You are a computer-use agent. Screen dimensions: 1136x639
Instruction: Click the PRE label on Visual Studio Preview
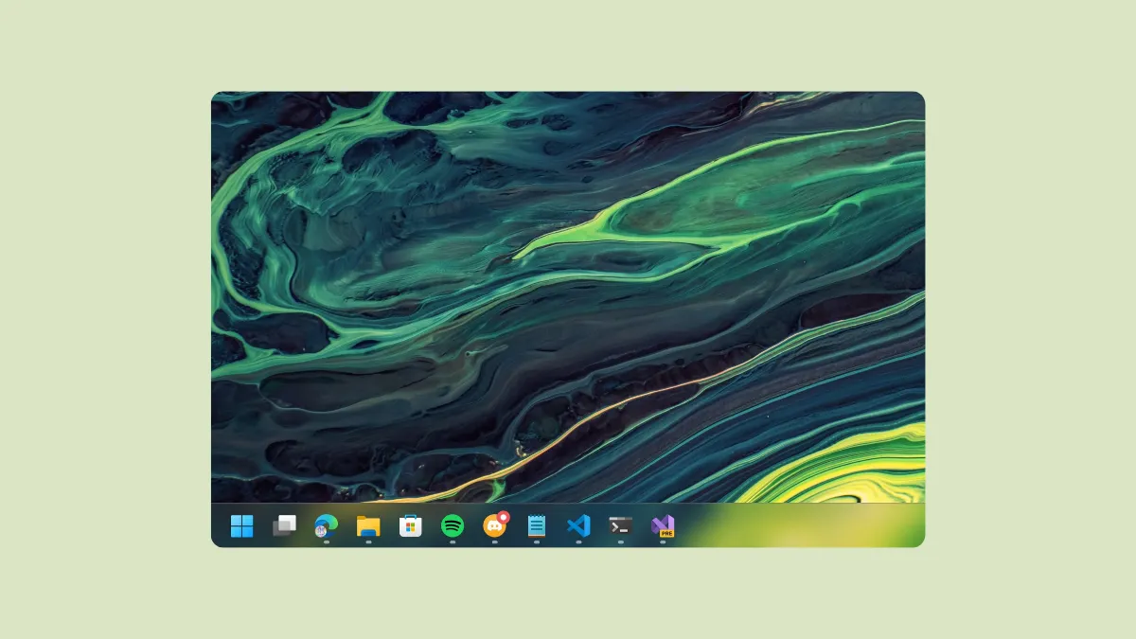[x=666, y=534]
